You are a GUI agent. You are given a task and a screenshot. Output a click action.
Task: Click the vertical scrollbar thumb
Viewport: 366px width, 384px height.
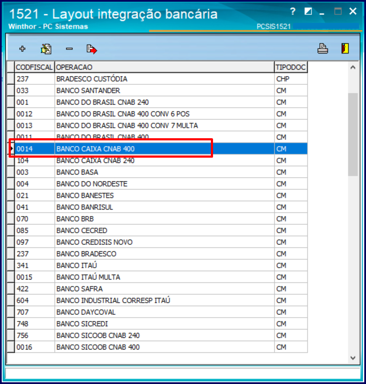[353, 134]
